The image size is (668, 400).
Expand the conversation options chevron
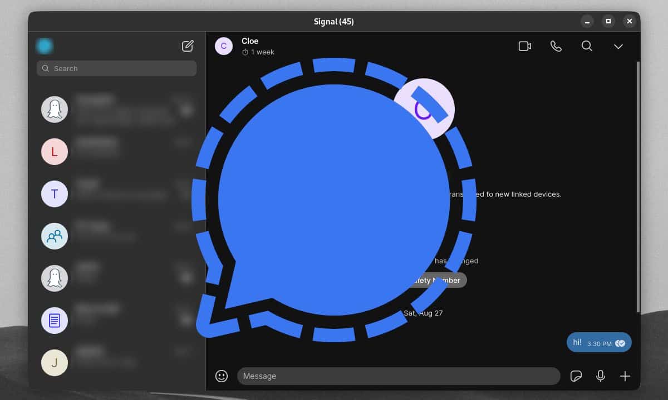coord(618,47)
